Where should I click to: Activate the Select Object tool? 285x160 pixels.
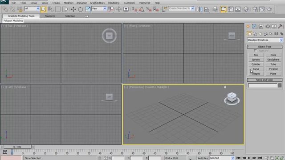point(44,9)
